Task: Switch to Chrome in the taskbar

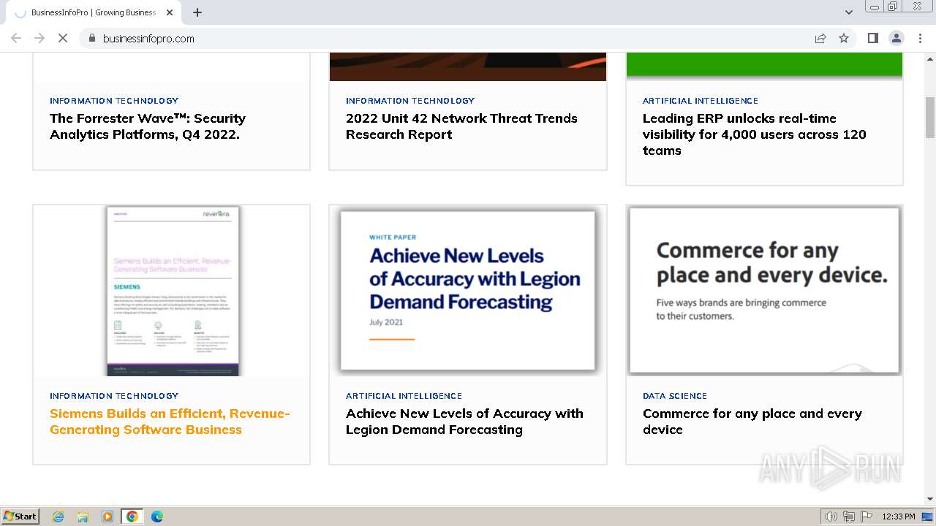Action: (x=132, y=517)
